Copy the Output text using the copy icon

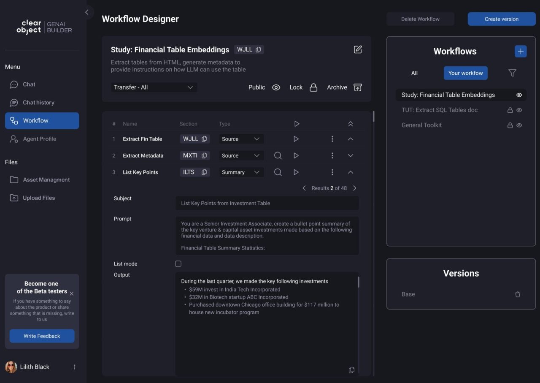pos(351,370)
